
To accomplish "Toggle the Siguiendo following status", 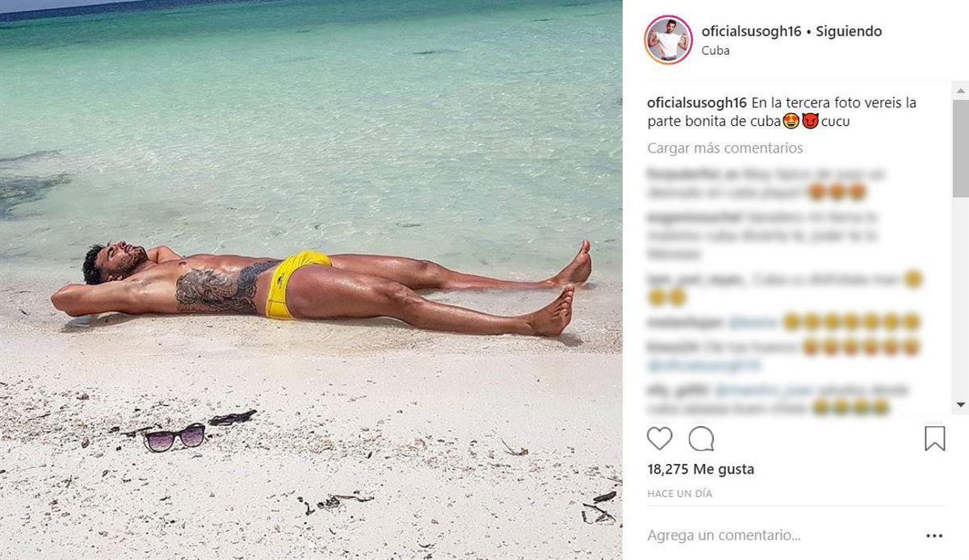I will 849,31.
